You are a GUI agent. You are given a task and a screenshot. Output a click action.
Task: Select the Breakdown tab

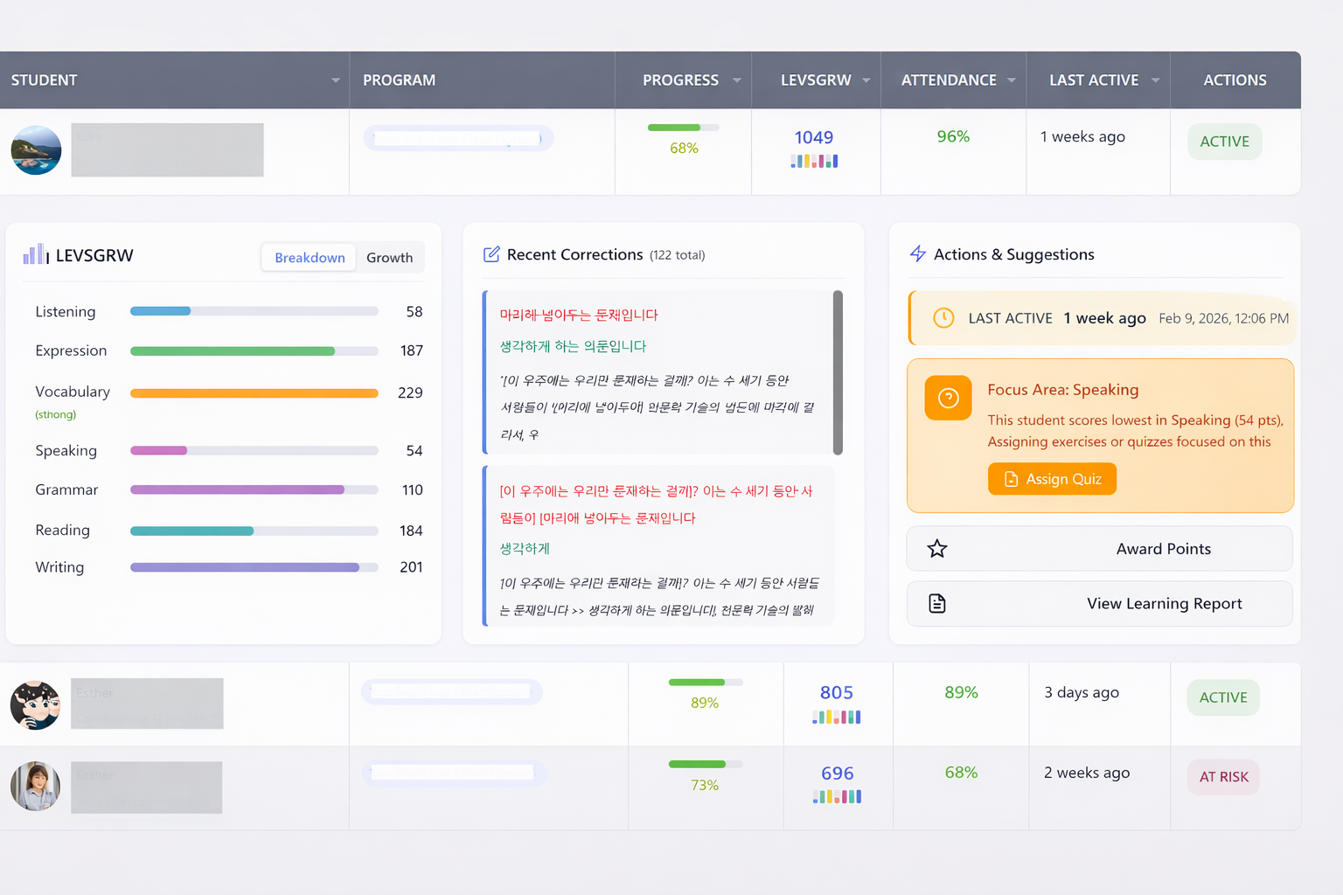tap(308, 257)
